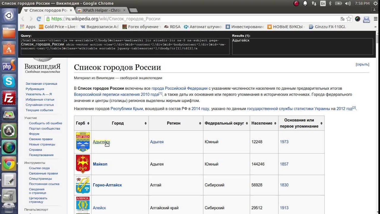Open the PhpStorm launcher icon
Screen dimensions: 380x214
[x=9, y=65]
